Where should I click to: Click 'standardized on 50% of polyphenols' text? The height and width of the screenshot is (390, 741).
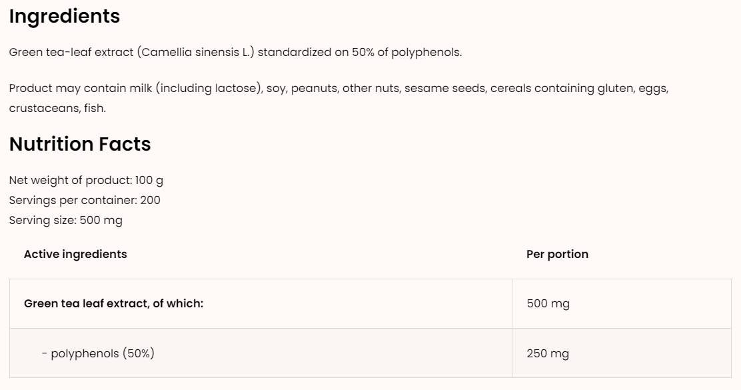point(359,52)
